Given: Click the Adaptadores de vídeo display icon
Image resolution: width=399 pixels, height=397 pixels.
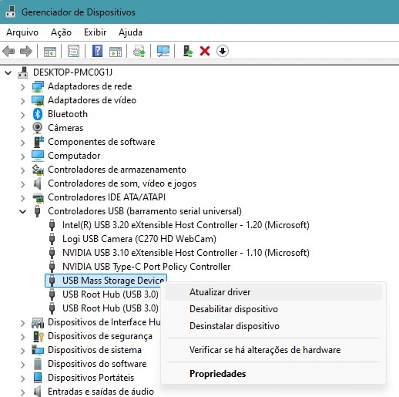Looking at the screenshot, I should pos(38,100).
